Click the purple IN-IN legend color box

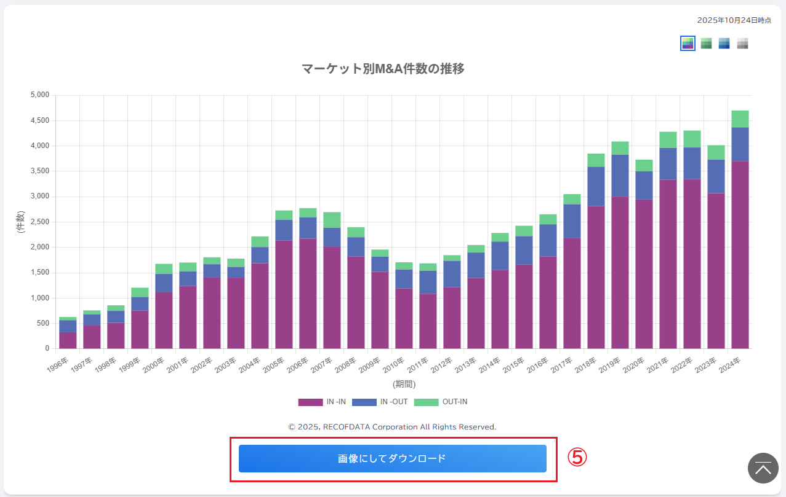310,402
